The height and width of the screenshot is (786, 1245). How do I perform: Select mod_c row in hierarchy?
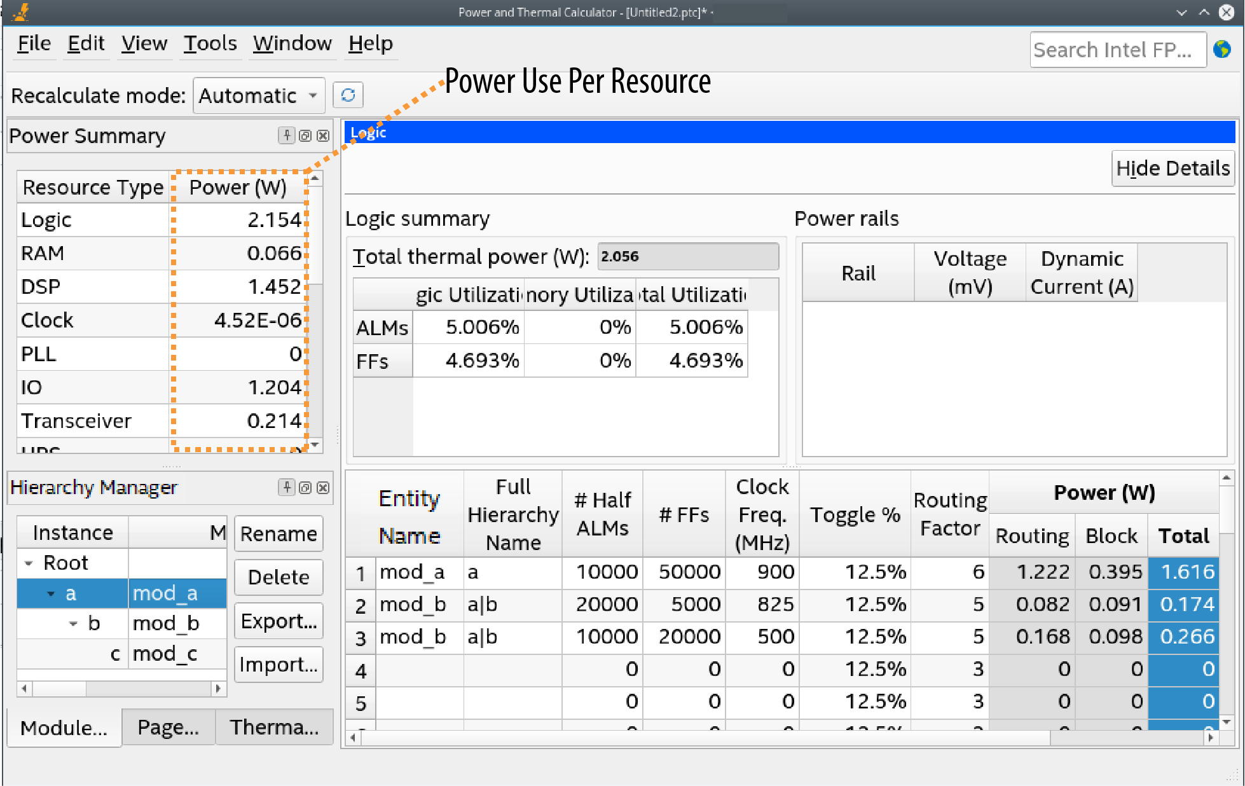[164, 654]
